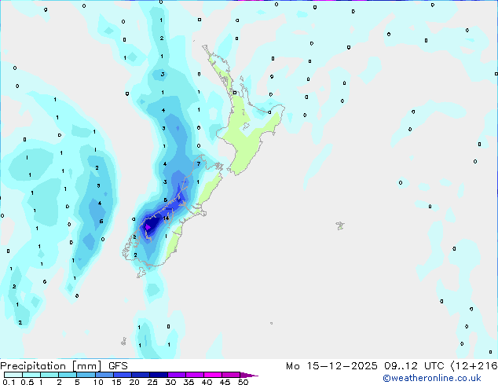Click the above-50 arrow tip of legend

coord(249,375)
